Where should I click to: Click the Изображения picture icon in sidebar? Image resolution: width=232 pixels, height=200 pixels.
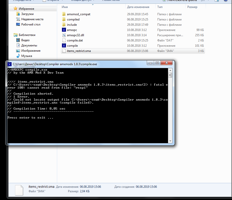point(18,51)
